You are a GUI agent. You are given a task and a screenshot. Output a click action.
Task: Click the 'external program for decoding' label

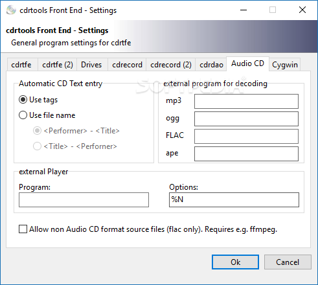pos(216,84)
